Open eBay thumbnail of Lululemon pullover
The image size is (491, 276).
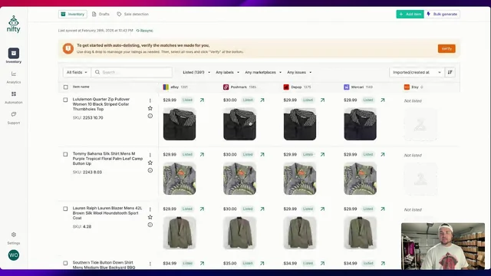pos(180,124)
